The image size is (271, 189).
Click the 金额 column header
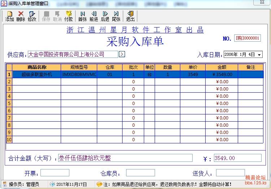[x=222, y=67]
